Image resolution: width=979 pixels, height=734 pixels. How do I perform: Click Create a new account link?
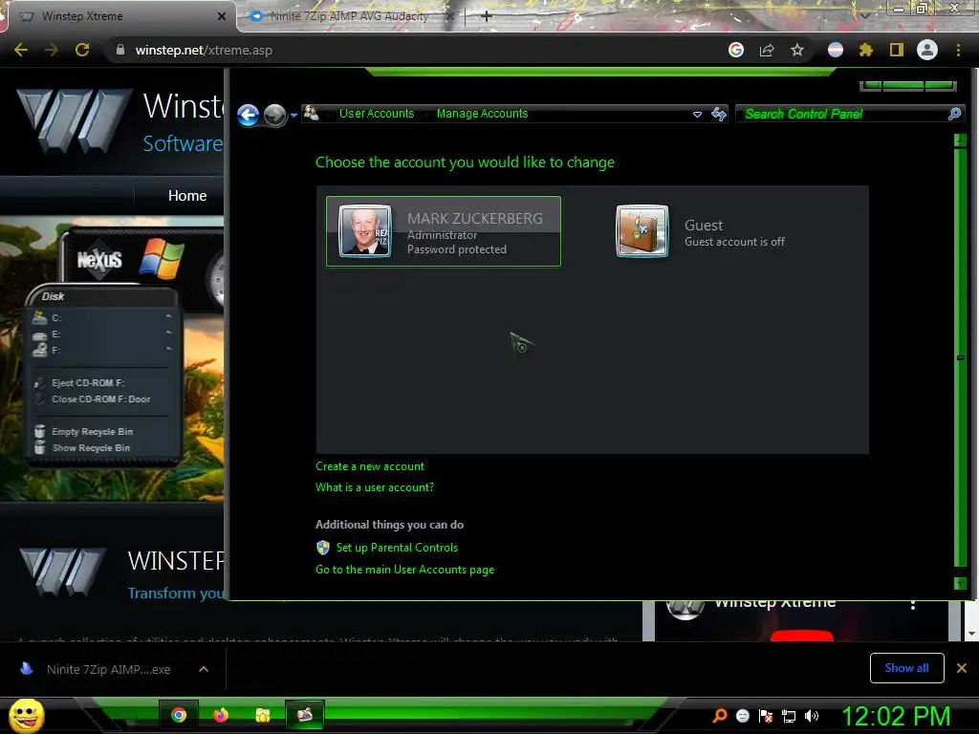point(370,466)
